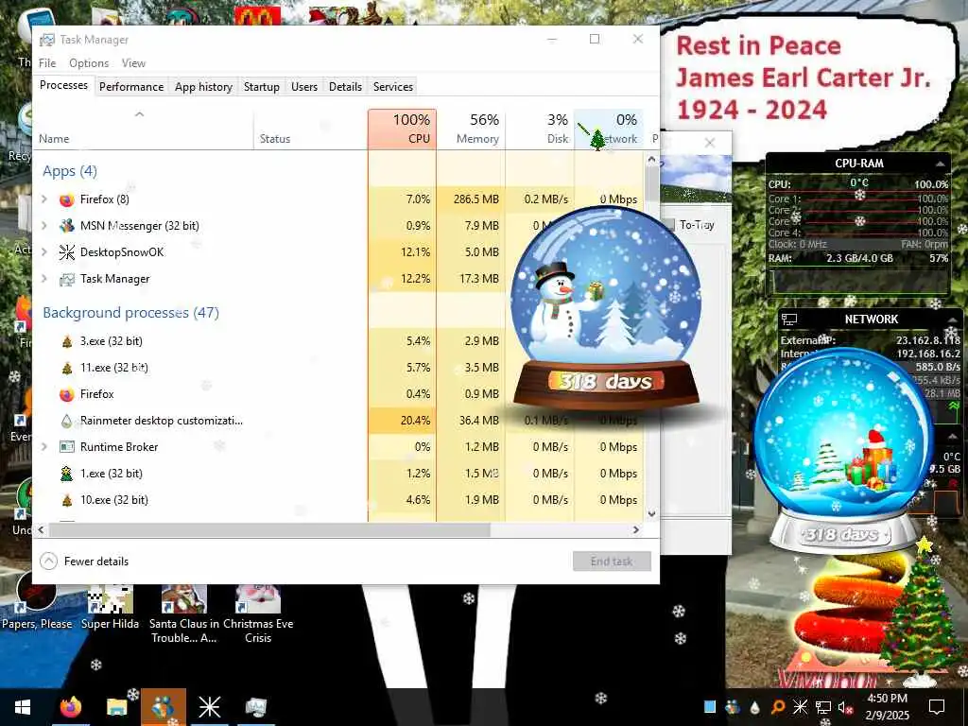Click the orange search tray icon
This screenshot has height=726, width=968.
[778, 707]
